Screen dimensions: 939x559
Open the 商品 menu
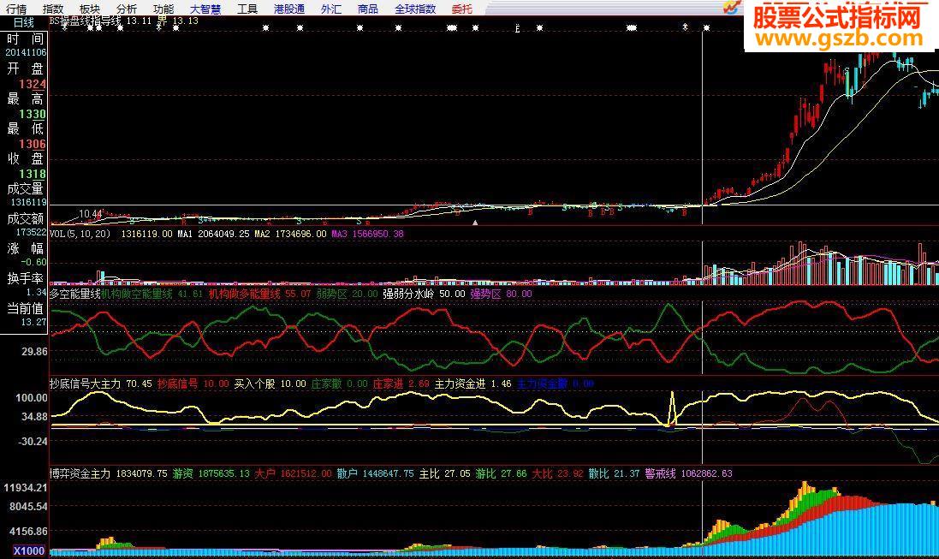[368, 9]
